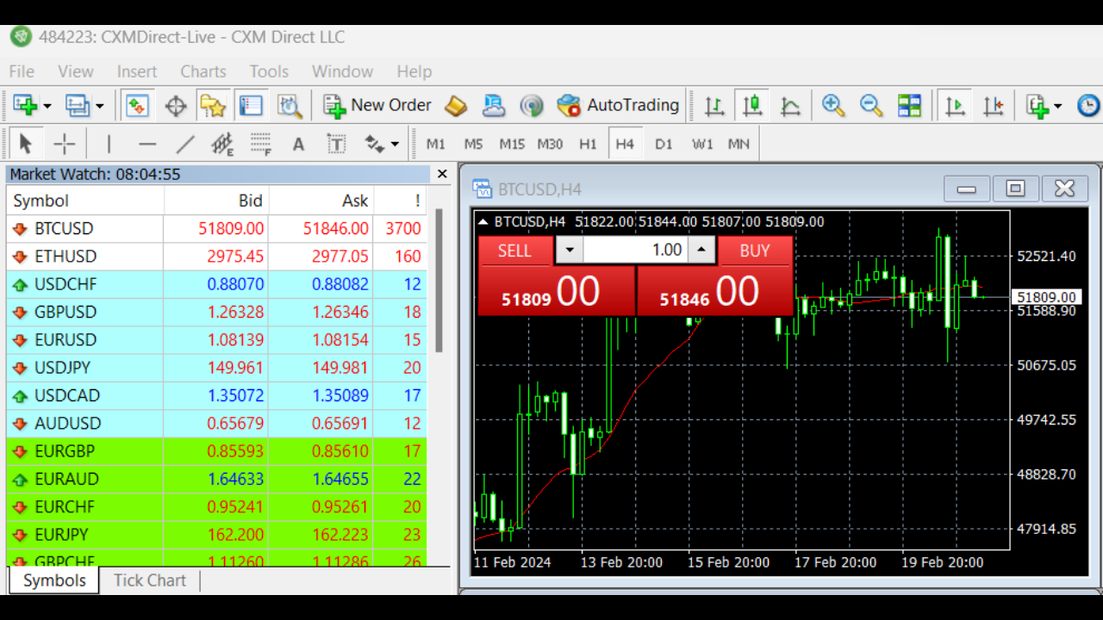
Task: Toggle the Data Window button
Action: pos(175,105)
